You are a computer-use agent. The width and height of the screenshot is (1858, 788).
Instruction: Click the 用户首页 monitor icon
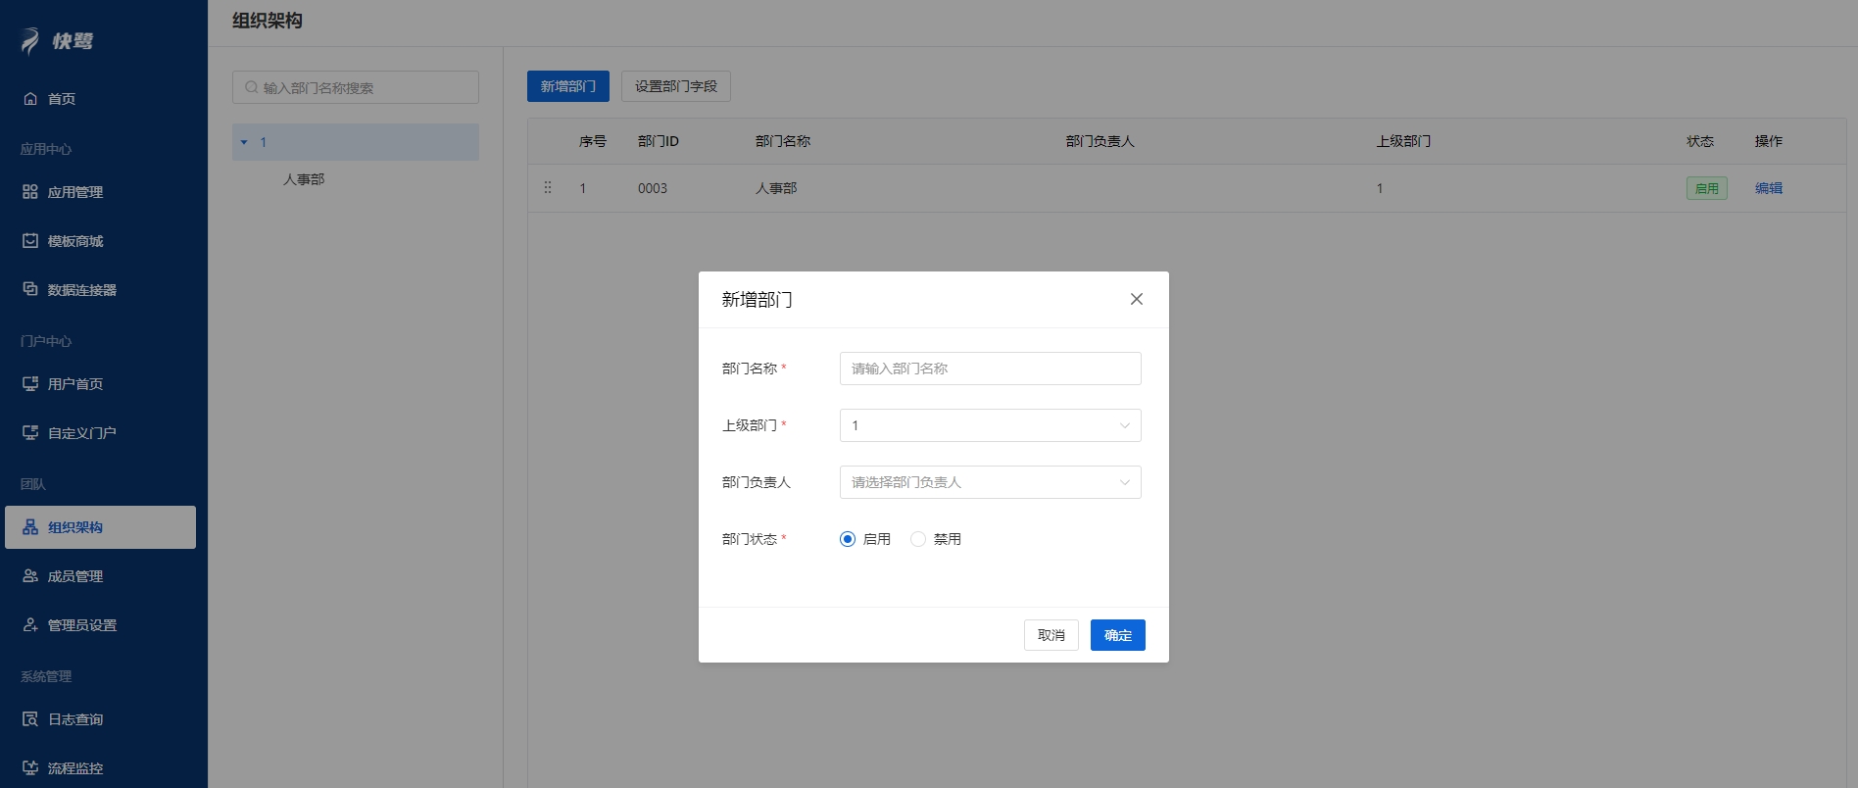click(30, 384)
